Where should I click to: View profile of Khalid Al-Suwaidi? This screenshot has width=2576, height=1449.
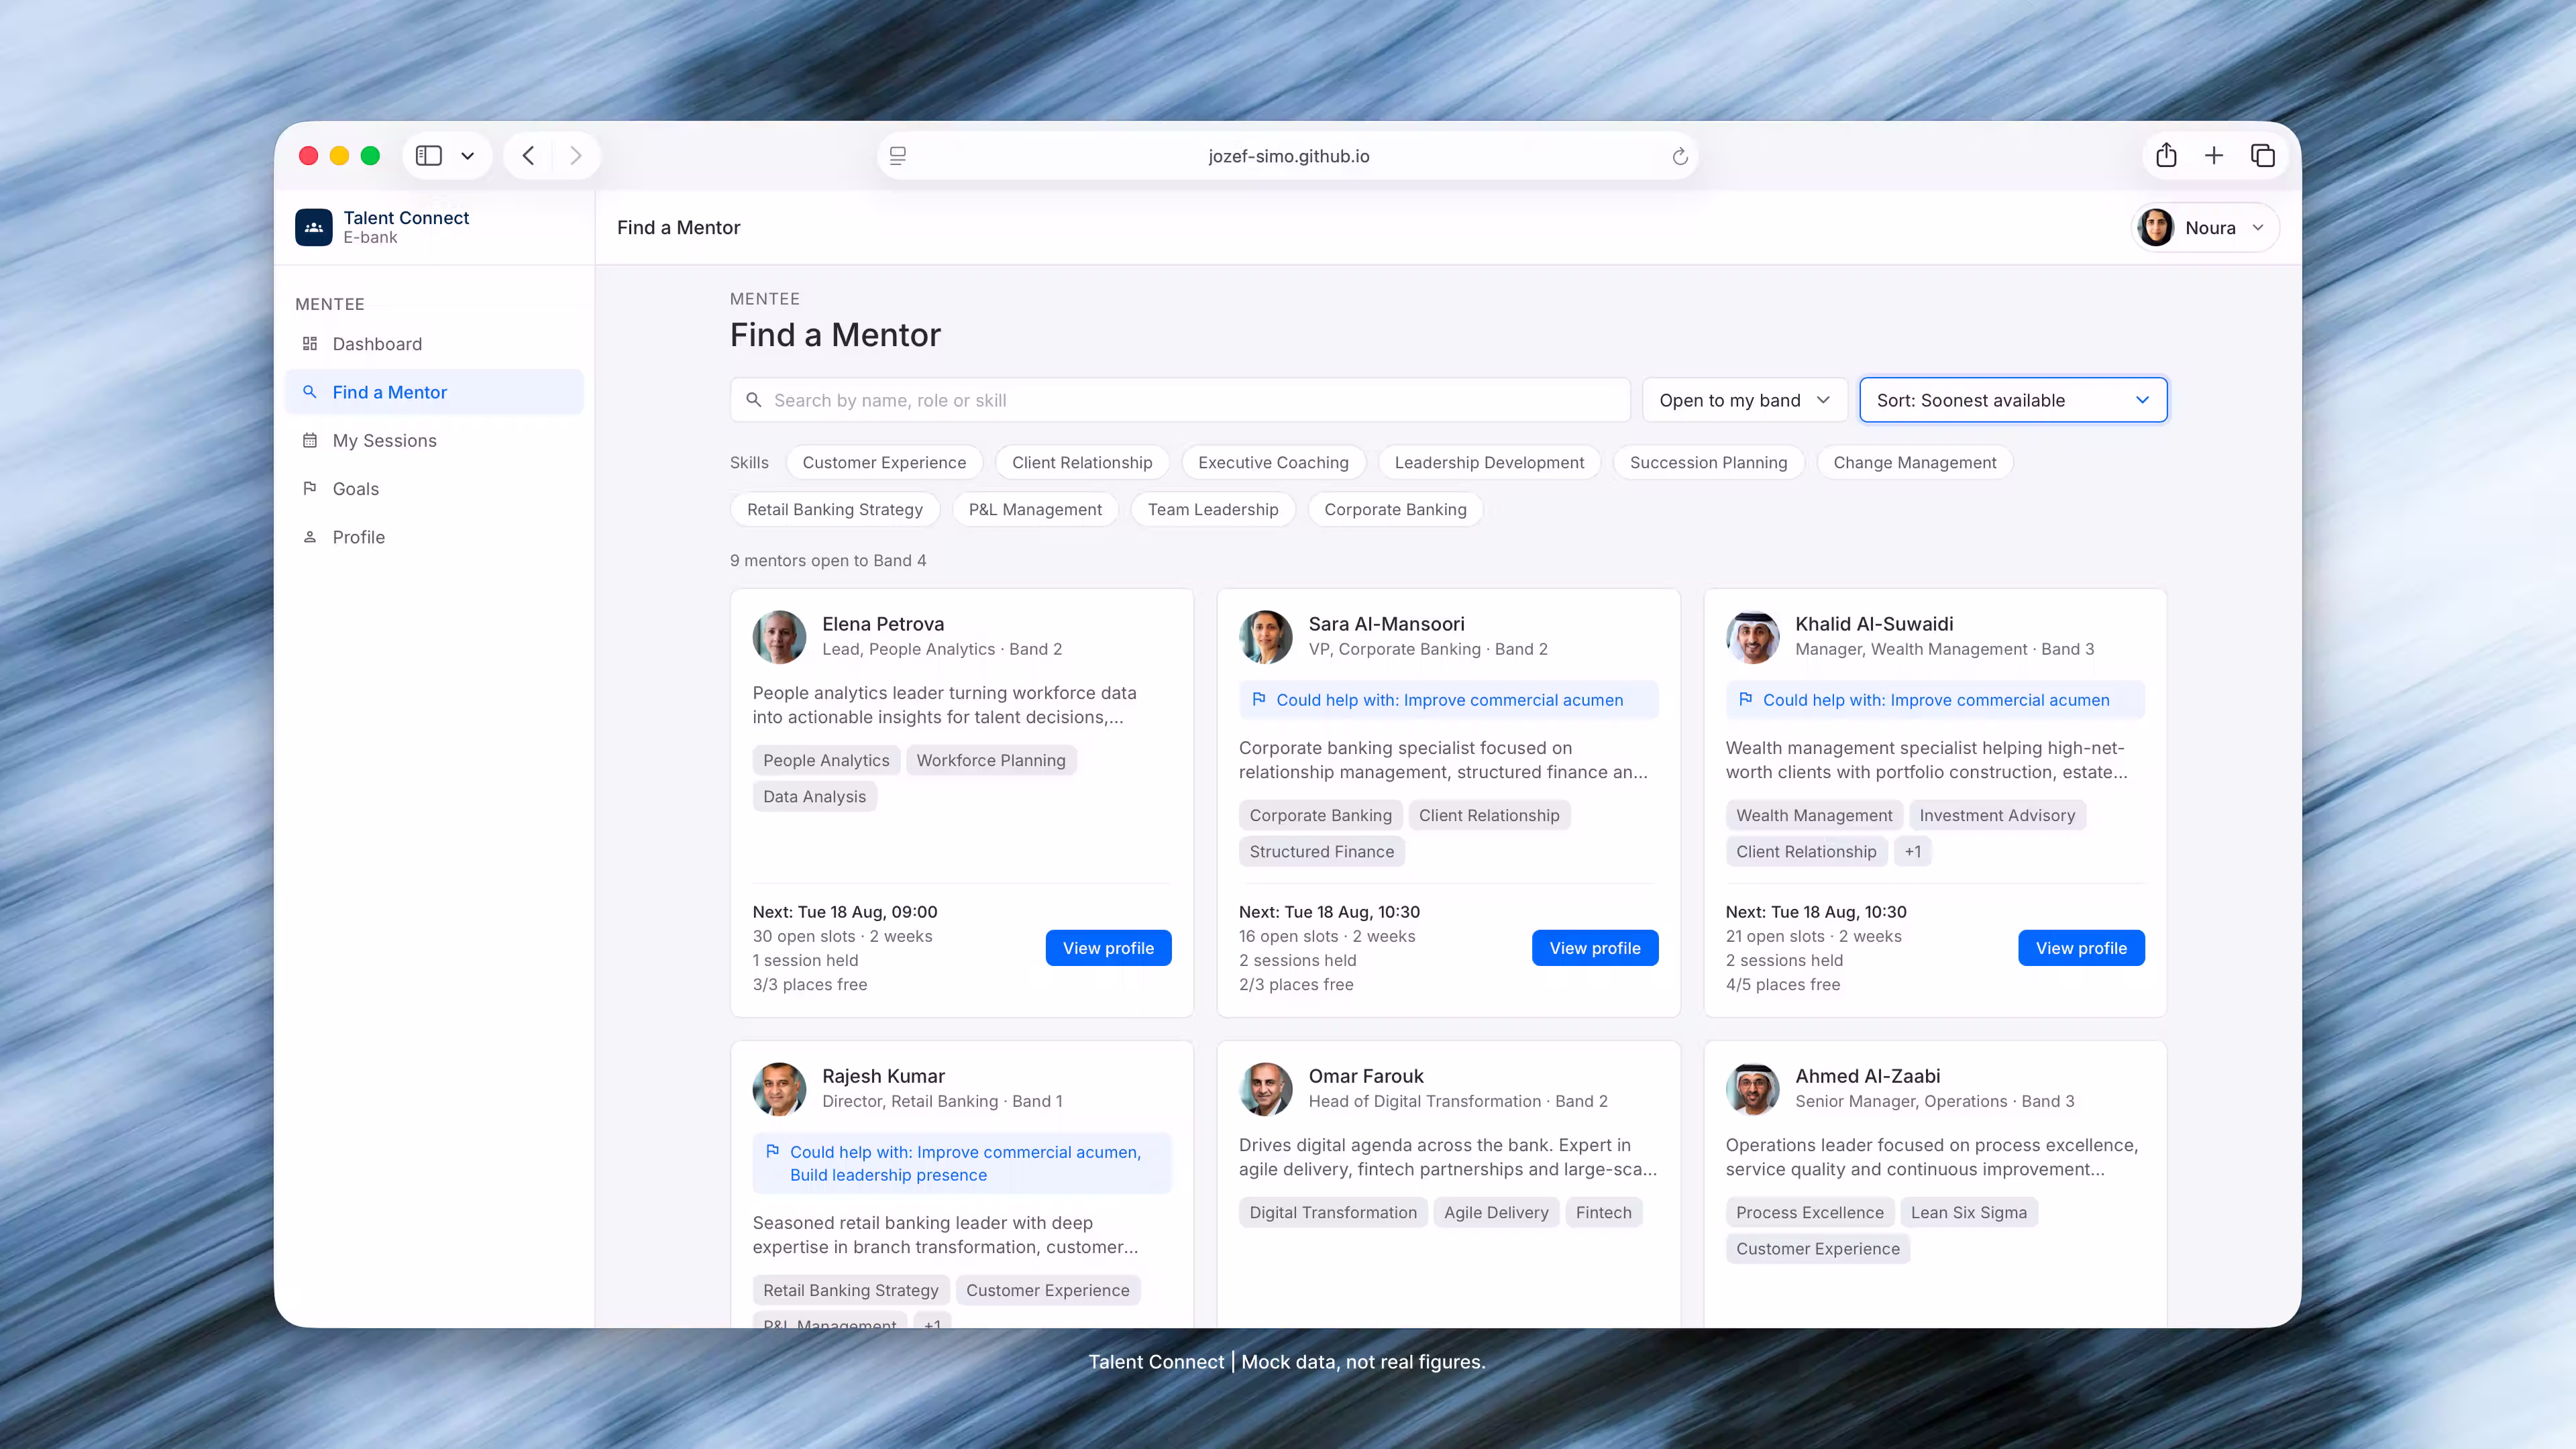coord(2081,948)
